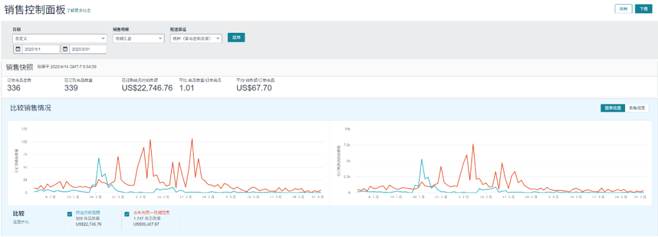The image size is (658, 237).
Task: Open the 配送渠道 (fulfillment channel) dropdown
Action: [x=196, y=38]
